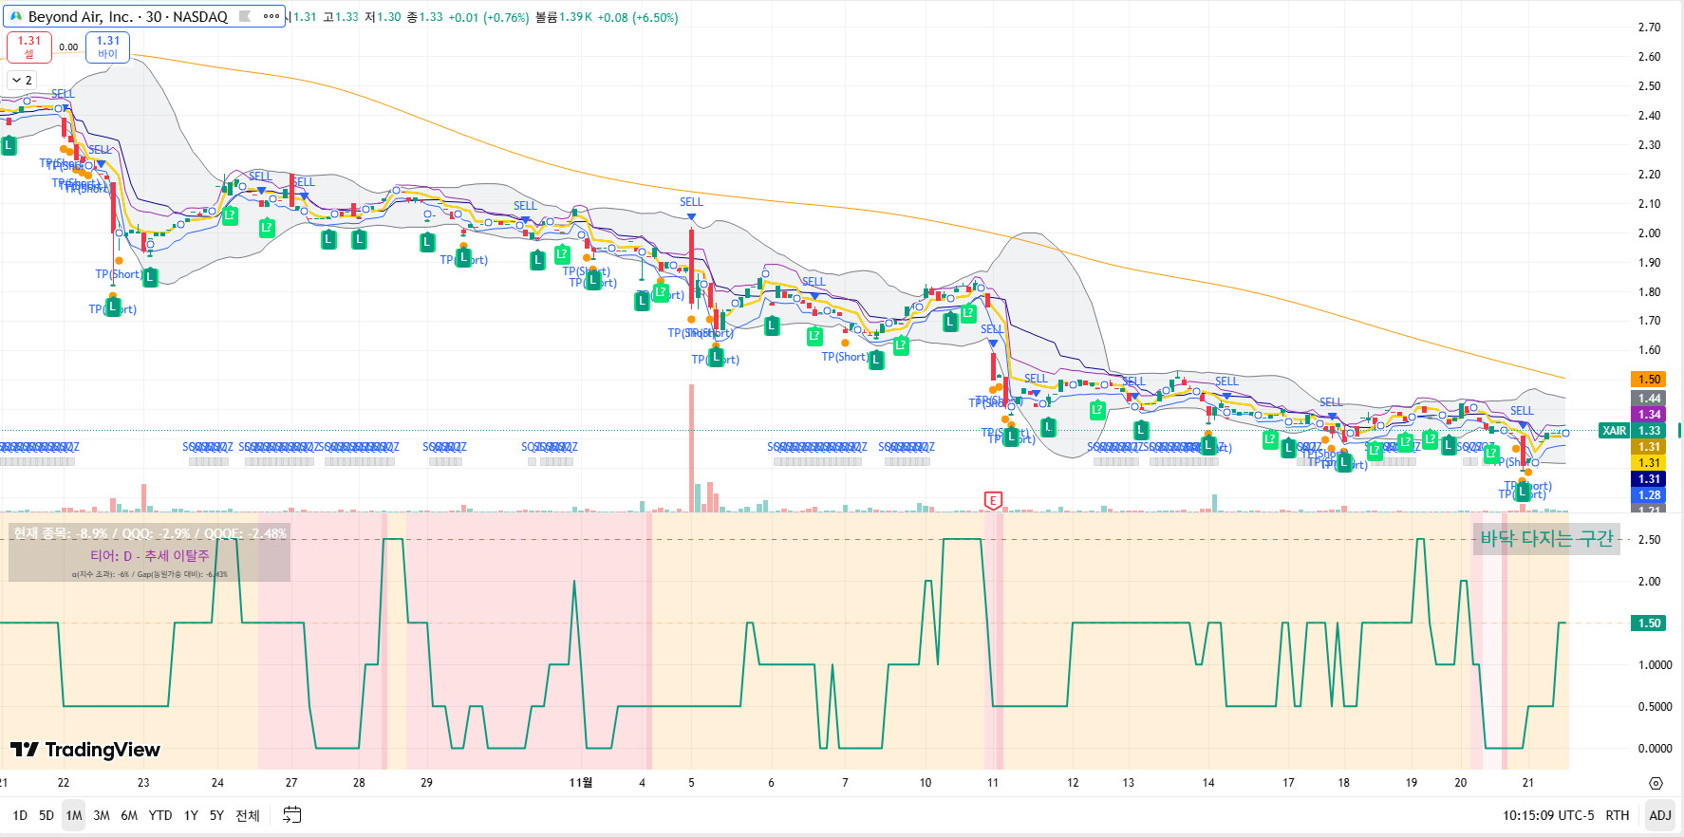Click the red E earnings marker

[x=993, y=500]
